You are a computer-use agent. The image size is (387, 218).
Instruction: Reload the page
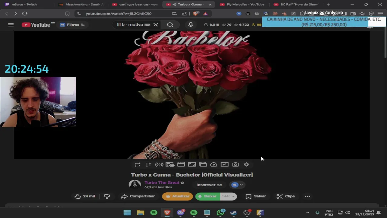pyautogui.click(x=25, y=14)
